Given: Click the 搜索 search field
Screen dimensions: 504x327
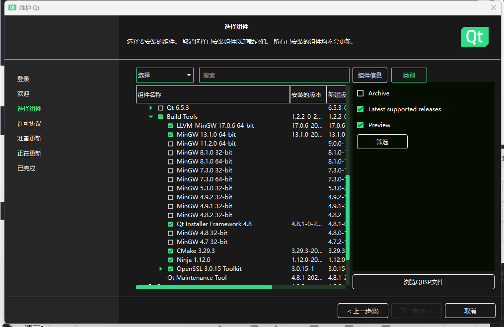Looking at the screenshot, I should click(x=274, y=75).
